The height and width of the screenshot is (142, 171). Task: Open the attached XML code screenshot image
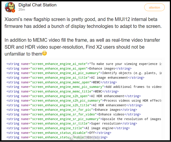83,100
